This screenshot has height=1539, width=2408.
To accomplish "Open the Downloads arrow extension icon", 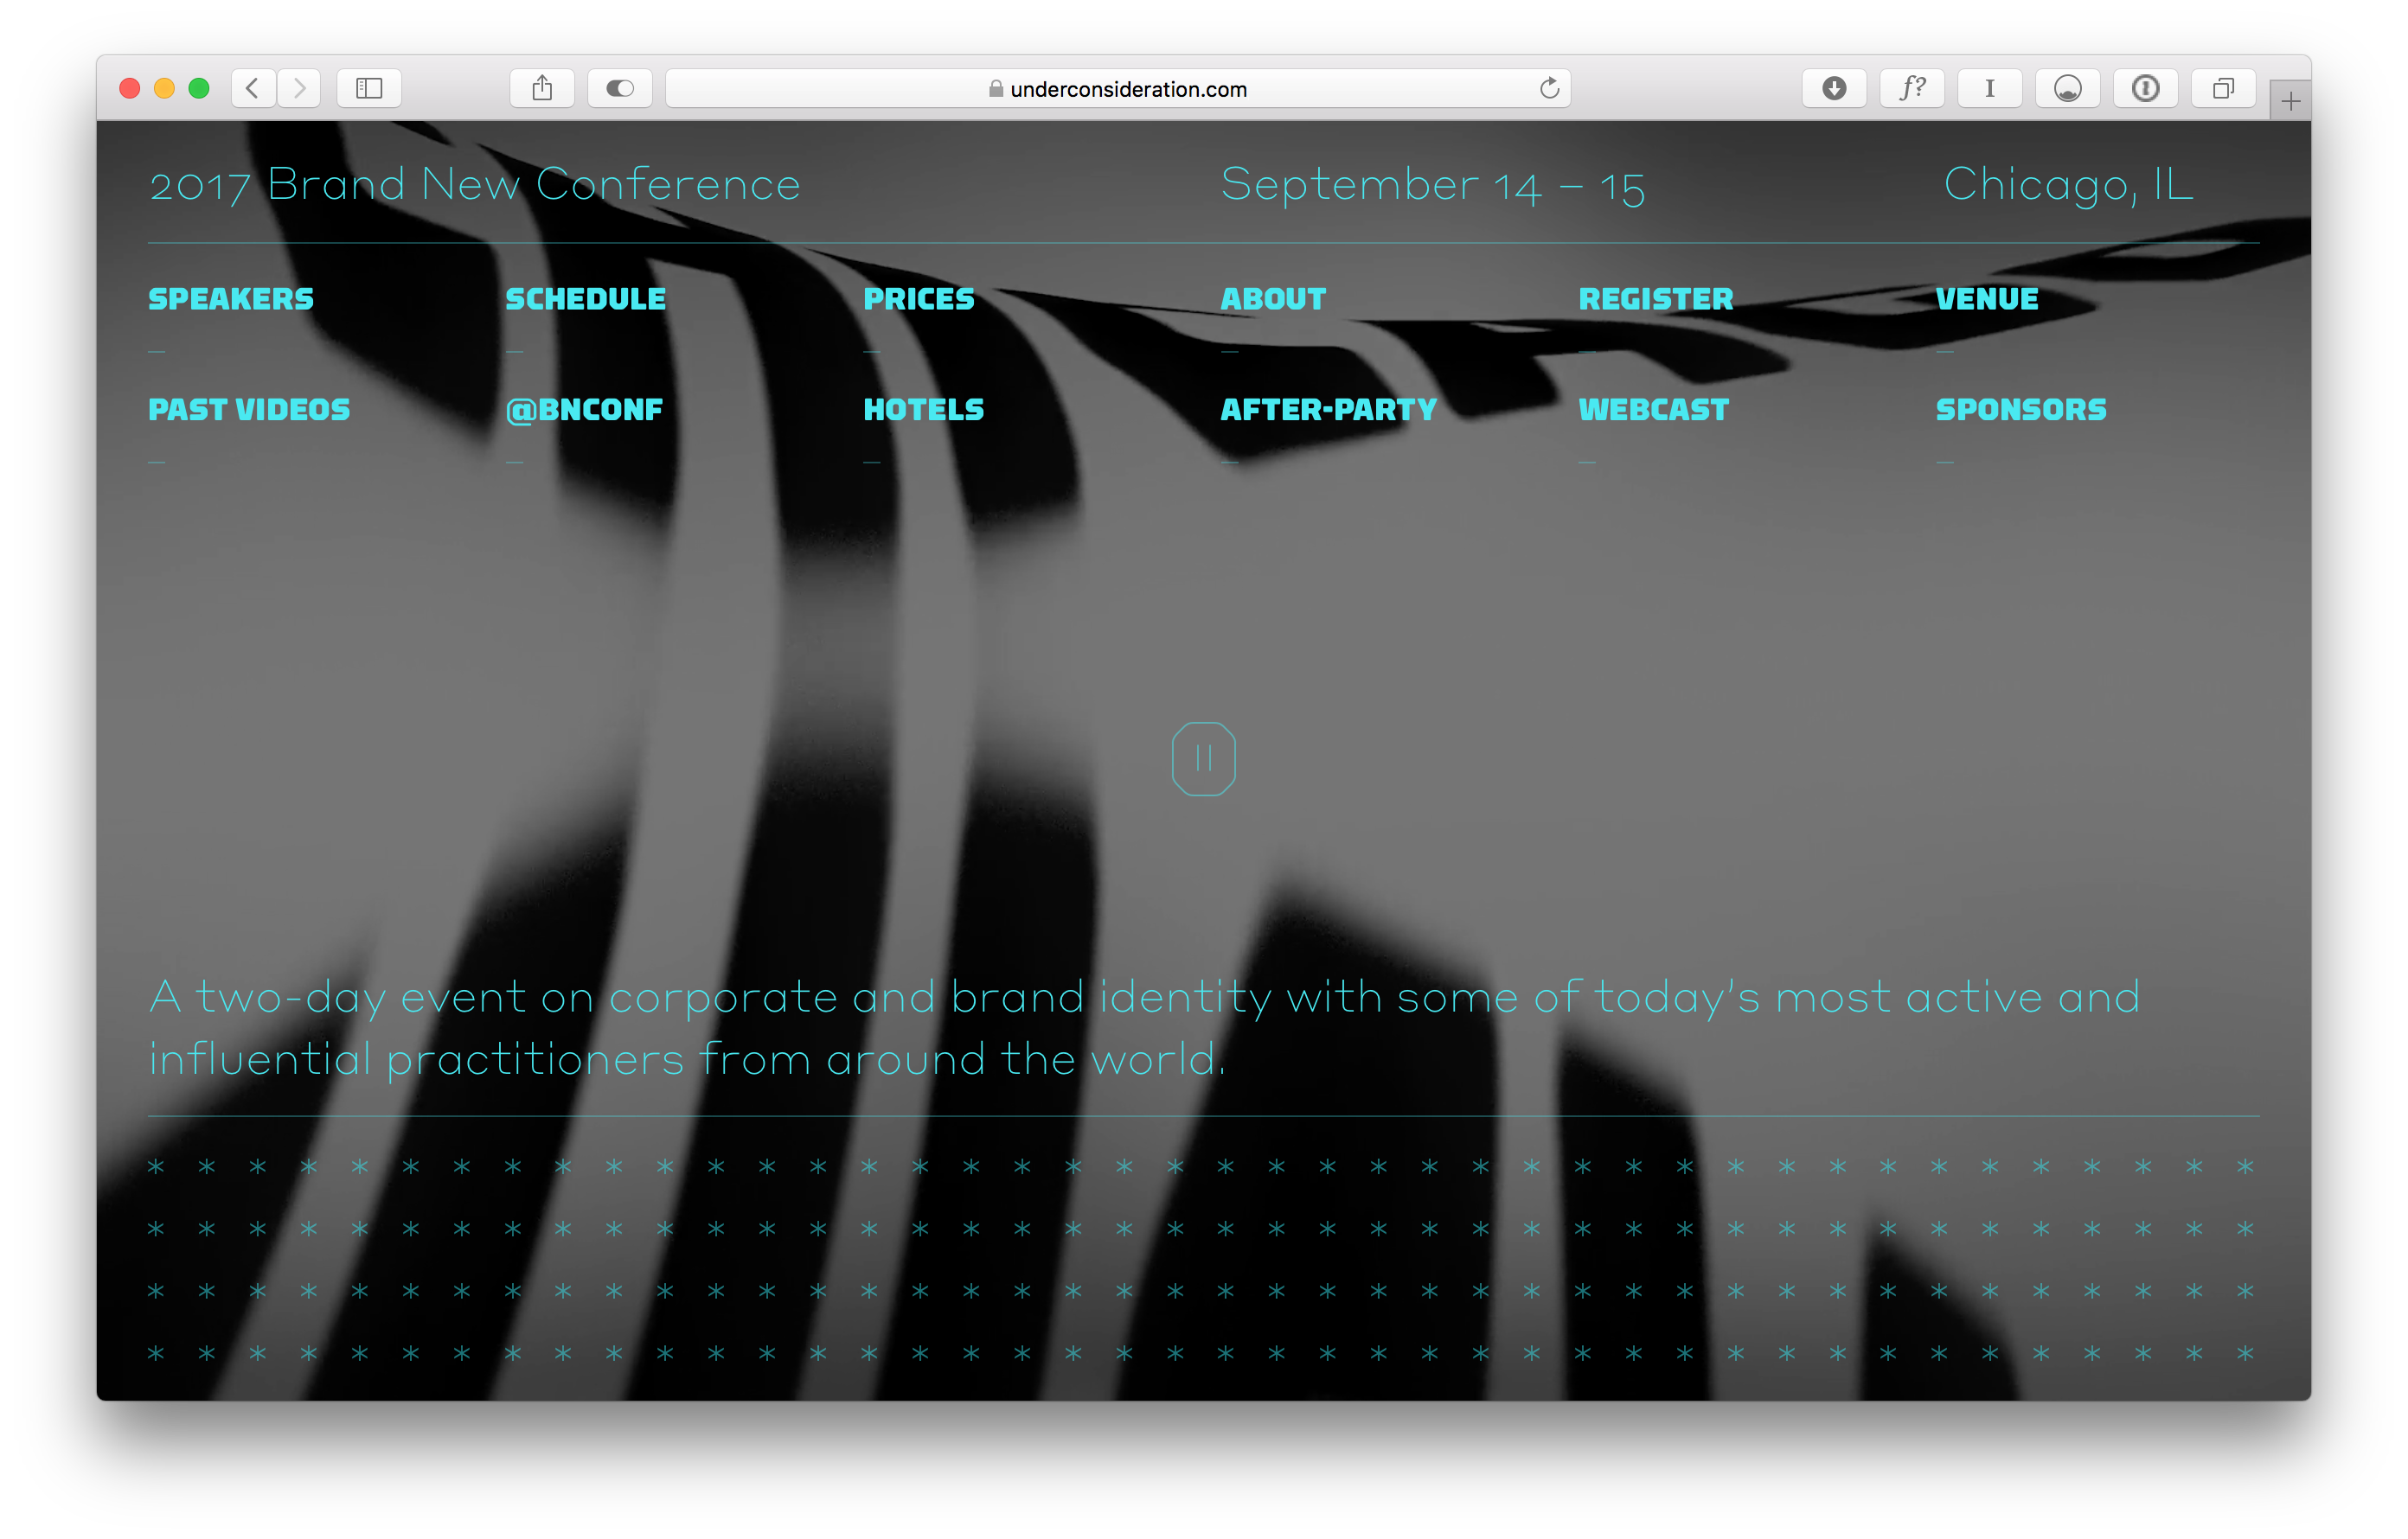I will pos(1833,89).
